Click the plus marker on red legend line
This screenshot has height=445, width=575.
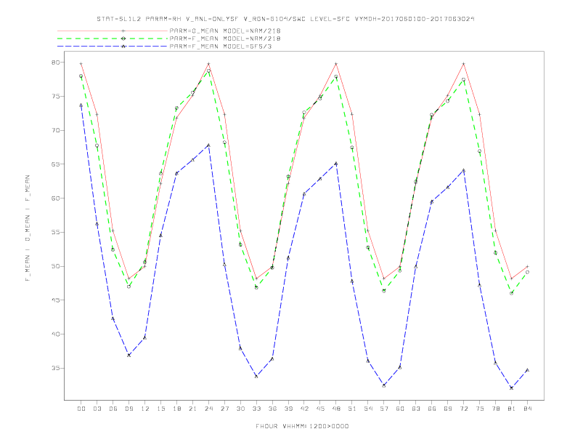[123, 31]
